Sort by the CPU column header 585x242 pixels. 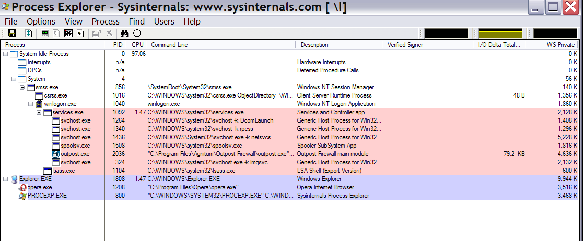coord(137,45)
